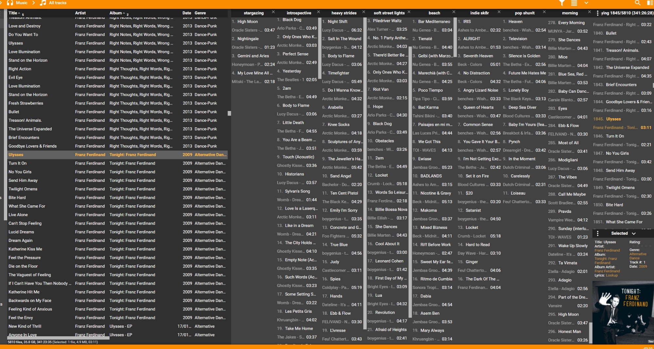Open the search magnifier icon
Viewport: 654px width, 349px height.
(x=637, y=3)
